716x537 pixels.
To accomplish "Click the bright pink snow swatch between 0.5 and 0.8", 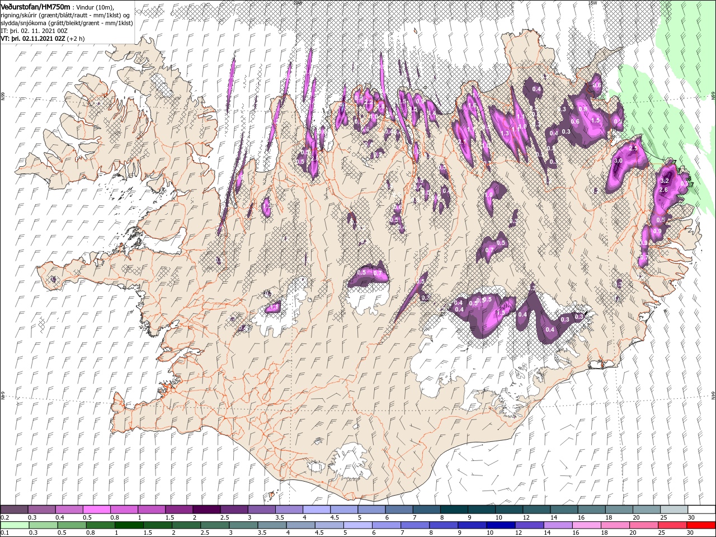I will point(97,510).
